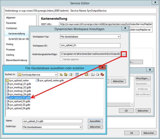This screenshot has height=139, width=160.
Task: Open the Allgemein section
Action: (11, 18)
